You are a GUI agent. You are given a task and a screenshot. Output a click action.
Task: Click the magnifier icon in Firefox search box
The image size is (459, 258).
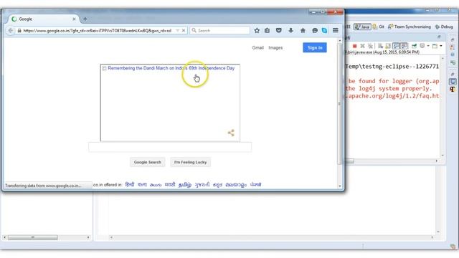tap(194, 30)
